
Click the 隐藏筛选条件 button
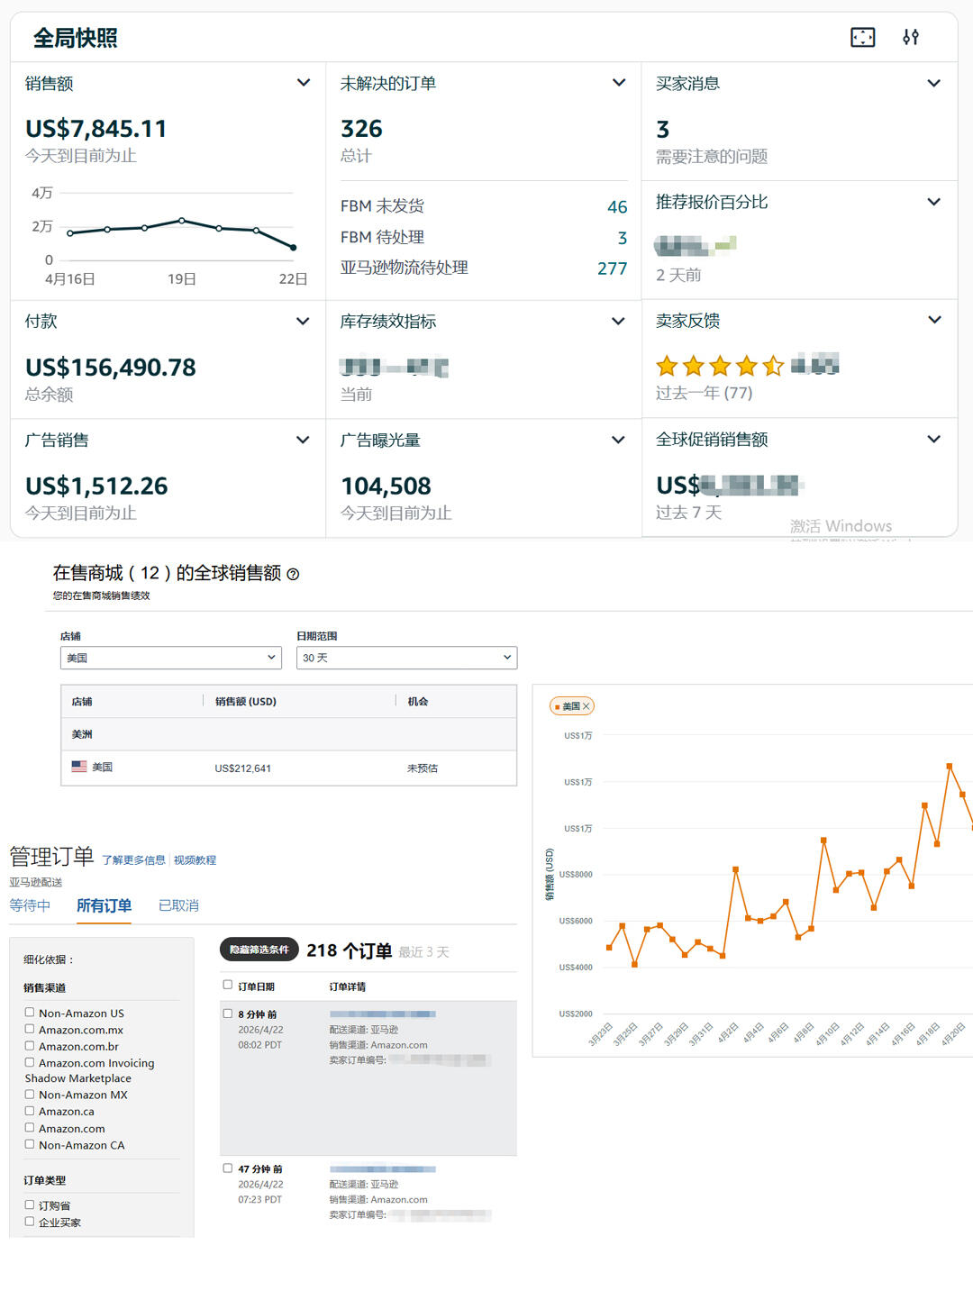(259, 950)
